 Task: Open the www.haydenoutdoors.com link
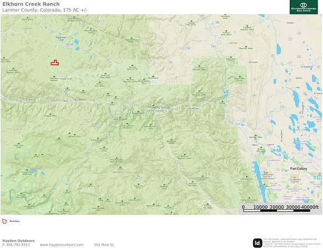pyautogui.click(x=62, y=245)
